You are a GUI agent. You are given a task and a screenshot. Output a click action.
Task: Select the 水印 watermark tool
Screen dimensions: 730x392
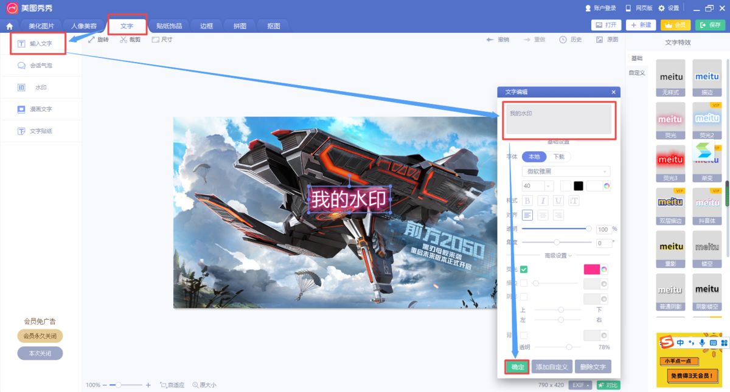(38, 87)
